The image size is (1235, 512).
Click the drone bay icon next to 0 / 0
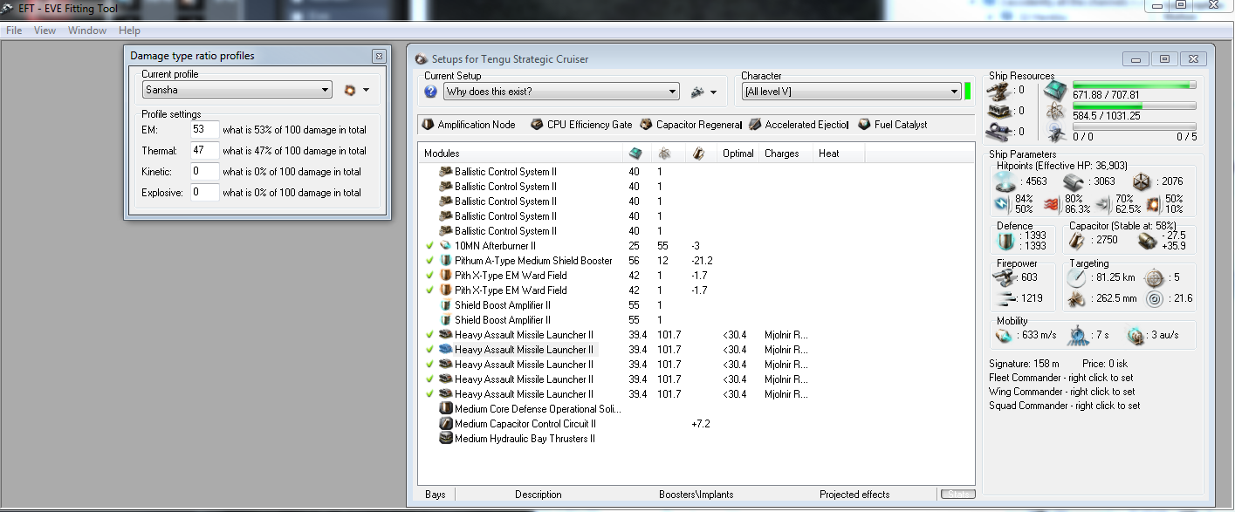click(x=1056, y=132)
